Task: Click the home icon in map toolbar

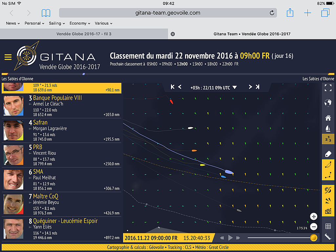Action: [x=328, y=118]
